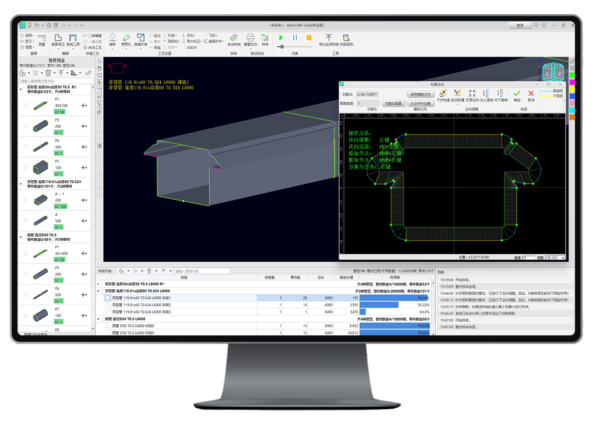Click the 干涉检查 interference check icon
Image resolution: width=592 pixels, height=424 pixels.
coord(443,93)
